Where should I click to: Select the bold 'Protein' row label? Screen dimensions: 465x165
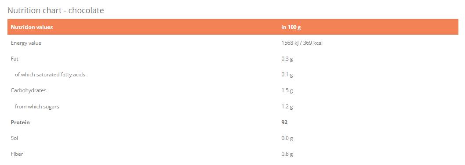click(x=20, y=122)
